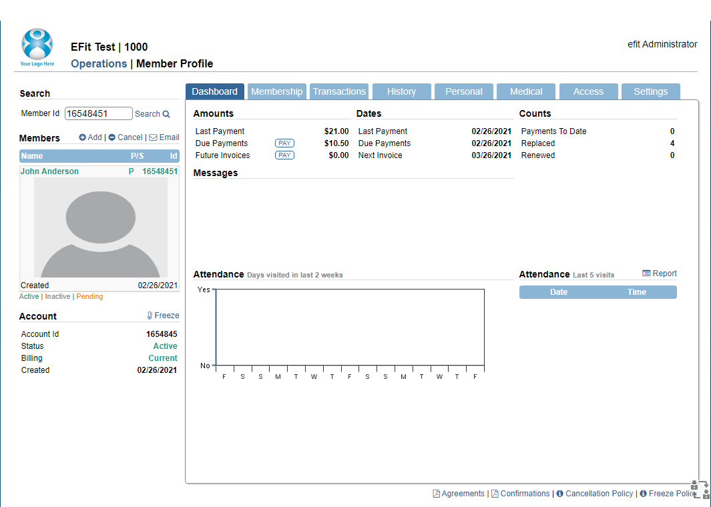Go to the Personal tab
Screen dimensions: 711x507
(464, 91)
